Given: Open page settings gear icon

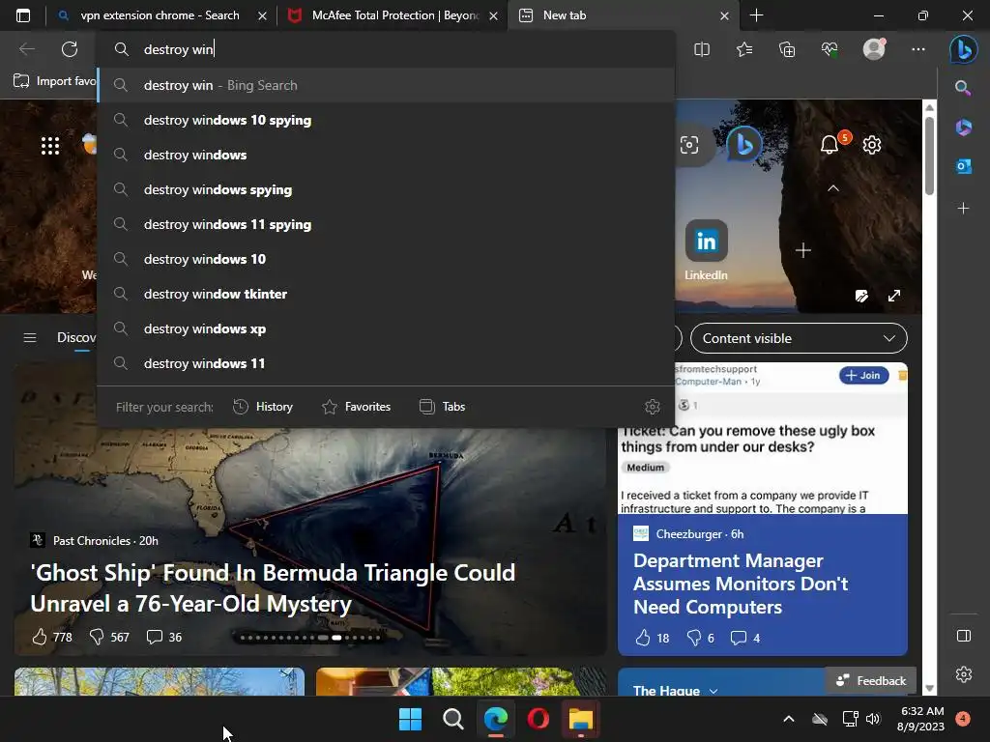Looking at the screenshot, I should (872, 145).
